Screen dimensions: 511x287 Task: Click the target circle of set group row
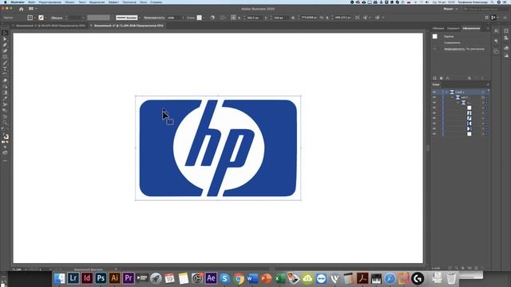point(483,97)
